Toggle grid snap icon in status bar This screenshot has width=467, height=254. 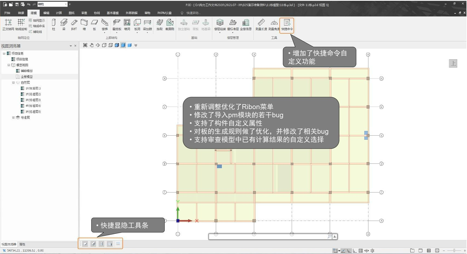pos(361,250)
